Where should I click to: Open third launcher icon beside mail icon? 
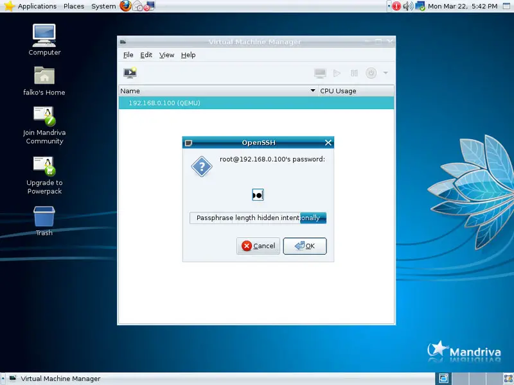[x=149, y=6]
